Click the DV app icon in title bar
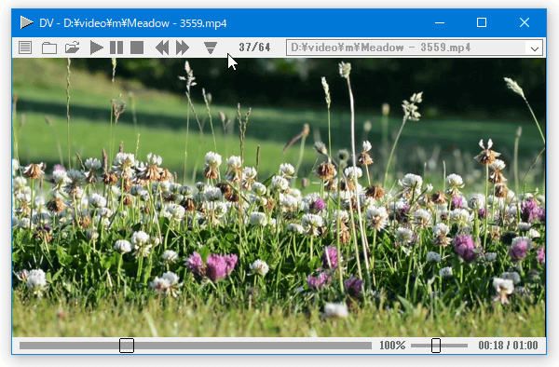 click(27, 22)
